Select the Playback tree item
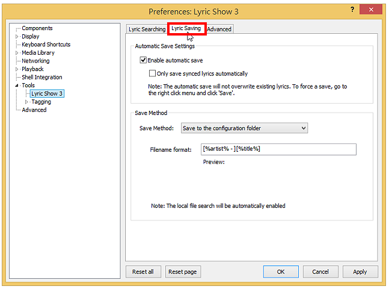Viewport: 392px width, 289px height. click(x=32, y=69)
